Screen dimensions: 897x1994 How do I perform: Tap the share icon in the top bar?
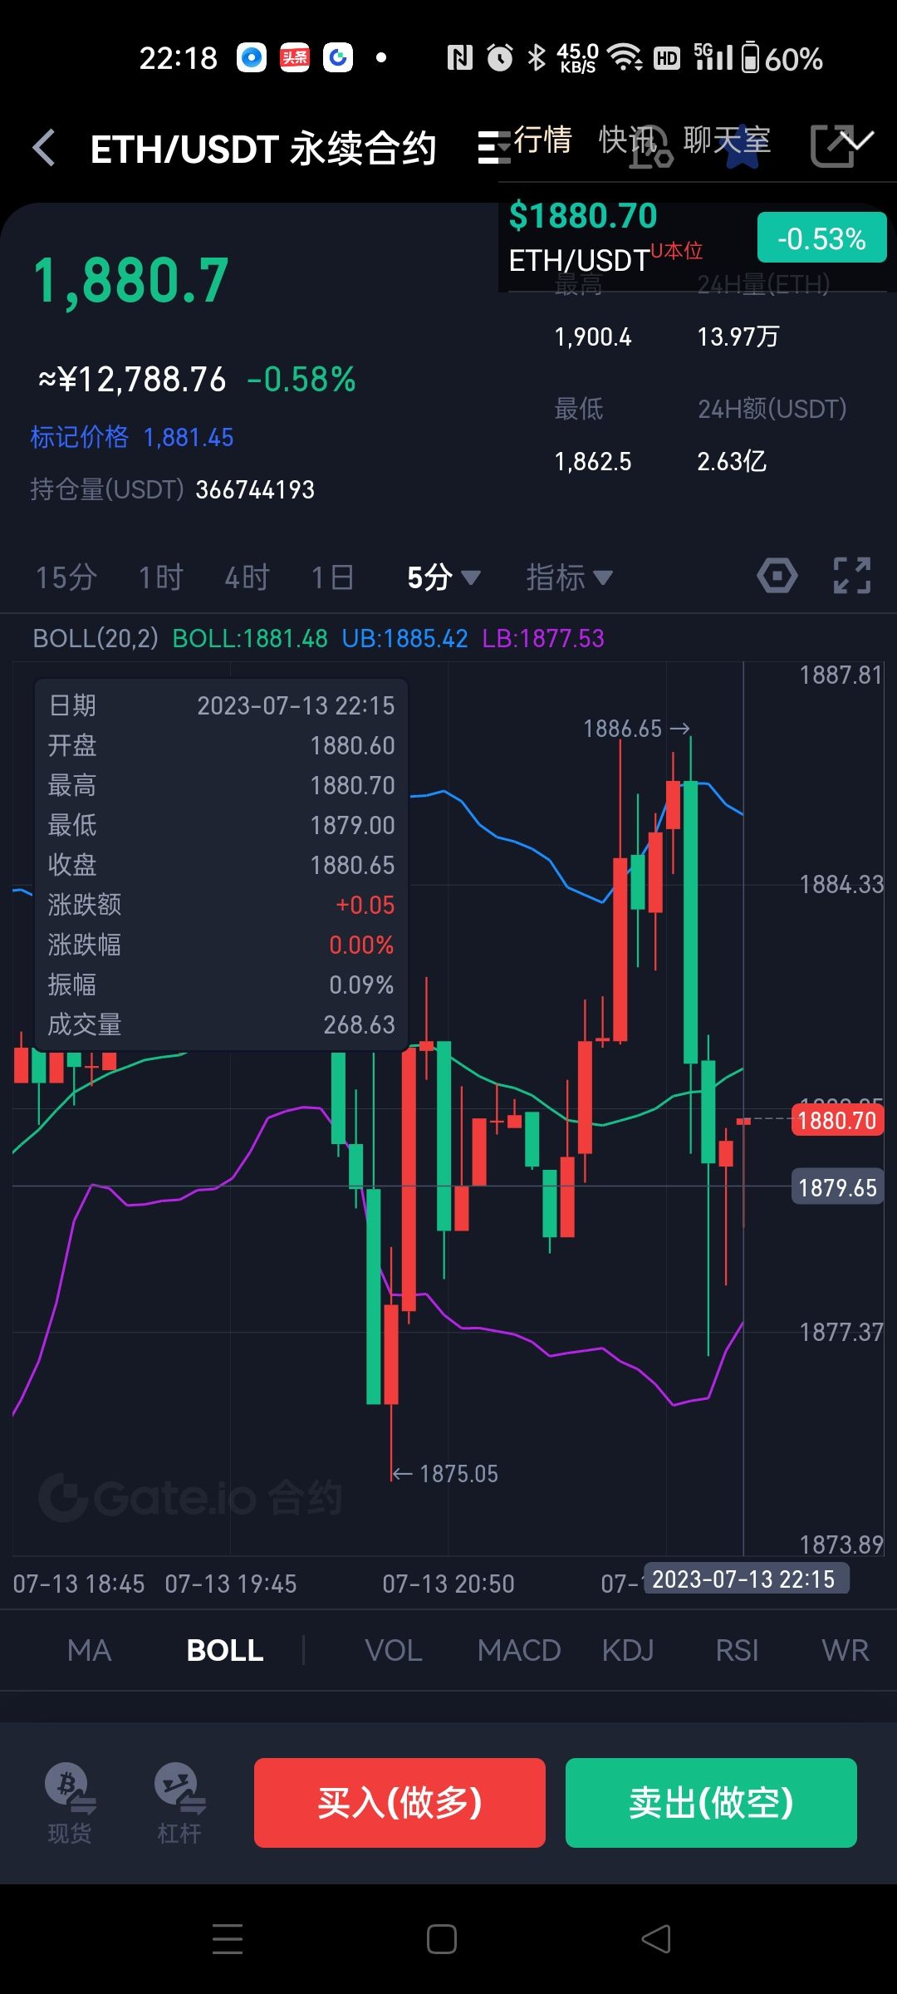pyautogui.click(x=831, y=146)
